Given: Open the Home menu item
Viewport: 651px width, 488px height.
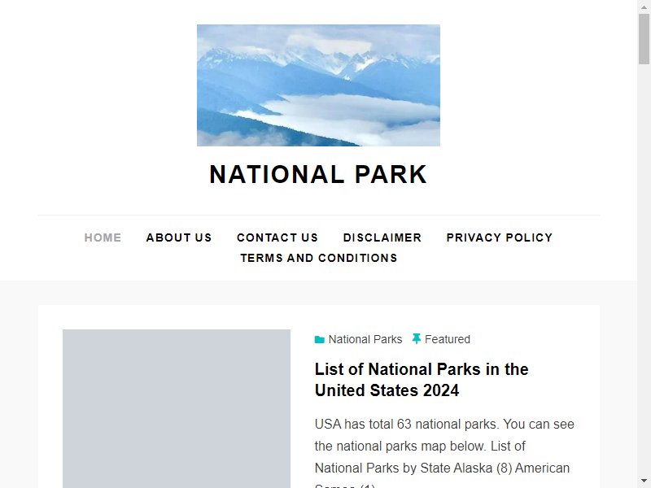Looking at the screenshot, I should click(103, 237).
